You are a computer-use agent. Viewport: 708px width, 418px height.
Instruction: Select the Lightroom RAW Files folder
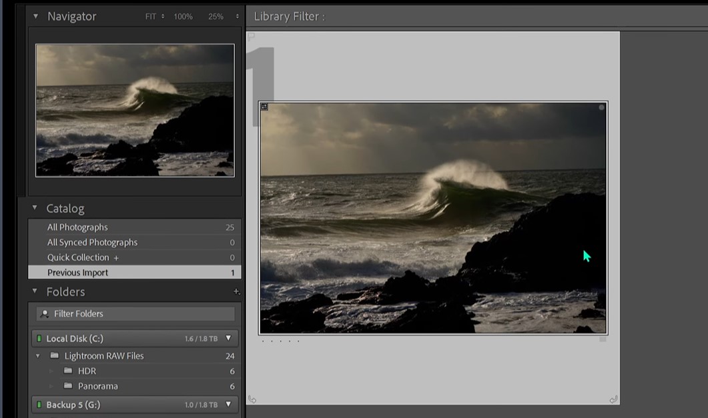(x=135, y=356)
